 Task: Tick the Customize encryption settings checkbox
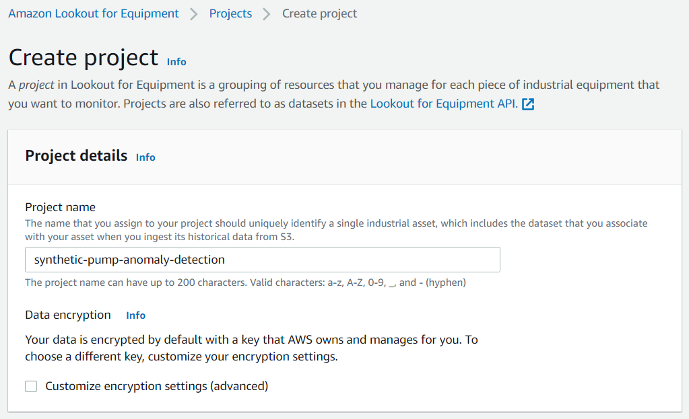(x=31, y=386)
